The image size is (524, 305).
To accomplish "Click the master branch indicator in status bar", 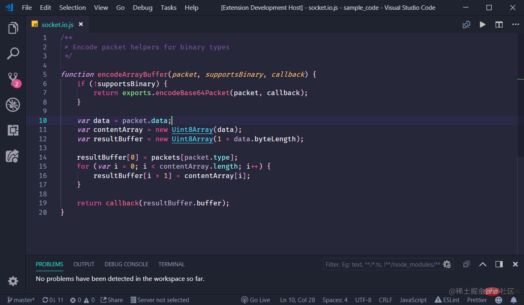I will point(21,300).
